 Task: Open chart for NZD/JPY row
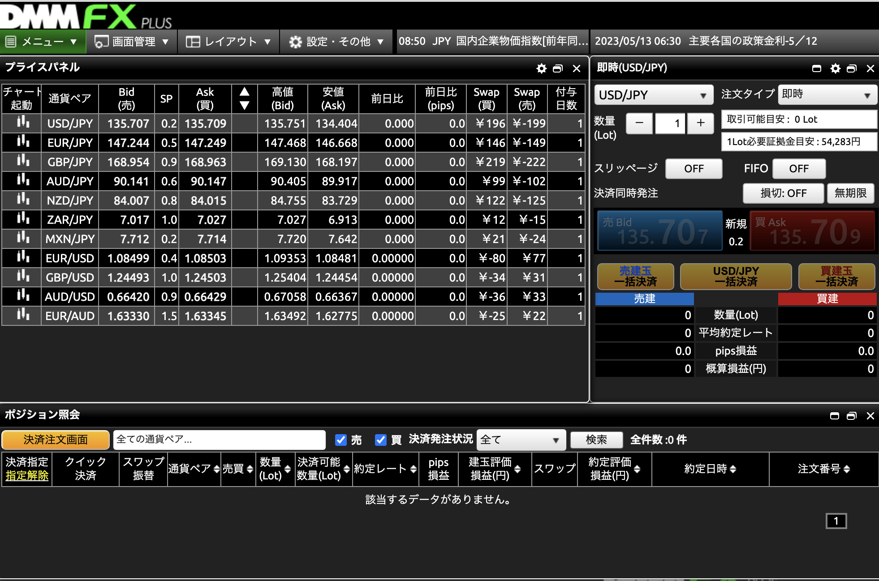coord(23,199)
